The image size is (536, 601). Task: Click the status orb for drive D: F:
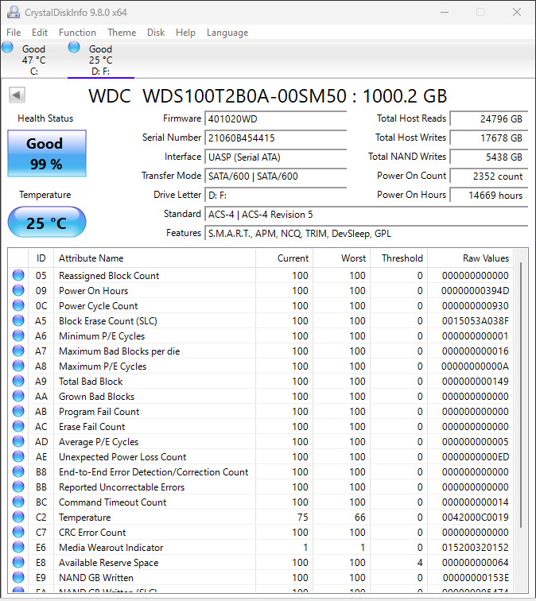tap(74, 48)
